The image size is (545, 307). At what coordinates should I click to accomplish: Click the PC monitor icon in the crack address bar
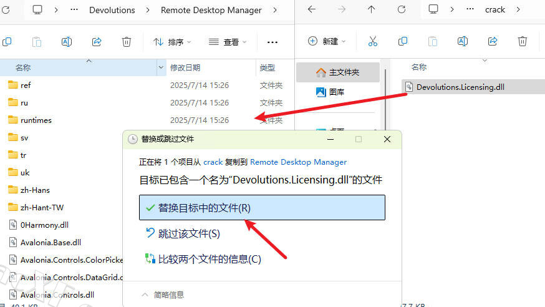tap(433, 9)
